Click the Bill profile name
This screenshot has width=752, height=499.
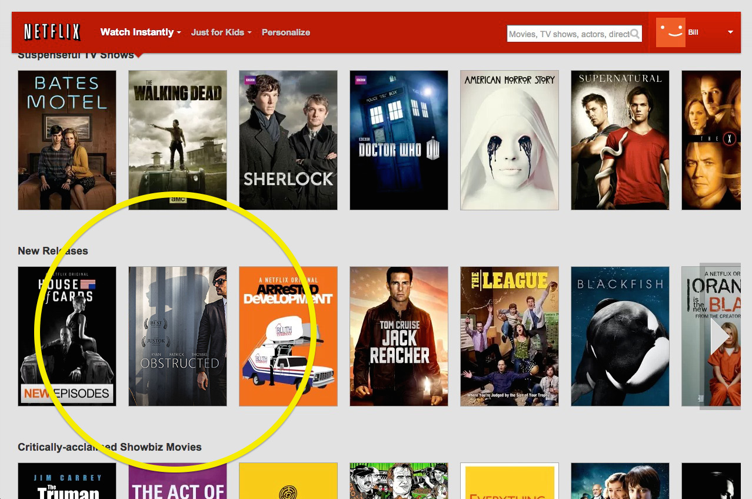[693, 32]
